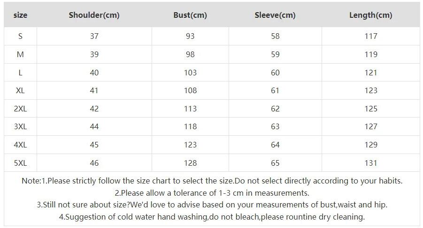
Task: Click shoulder value 37 for size S
Action: [x=94, y=36]
